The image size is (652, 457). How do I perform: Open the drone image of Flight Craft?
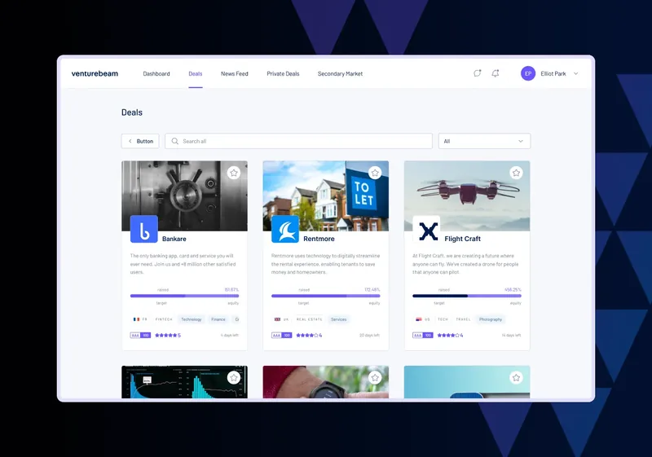[467, 196]
